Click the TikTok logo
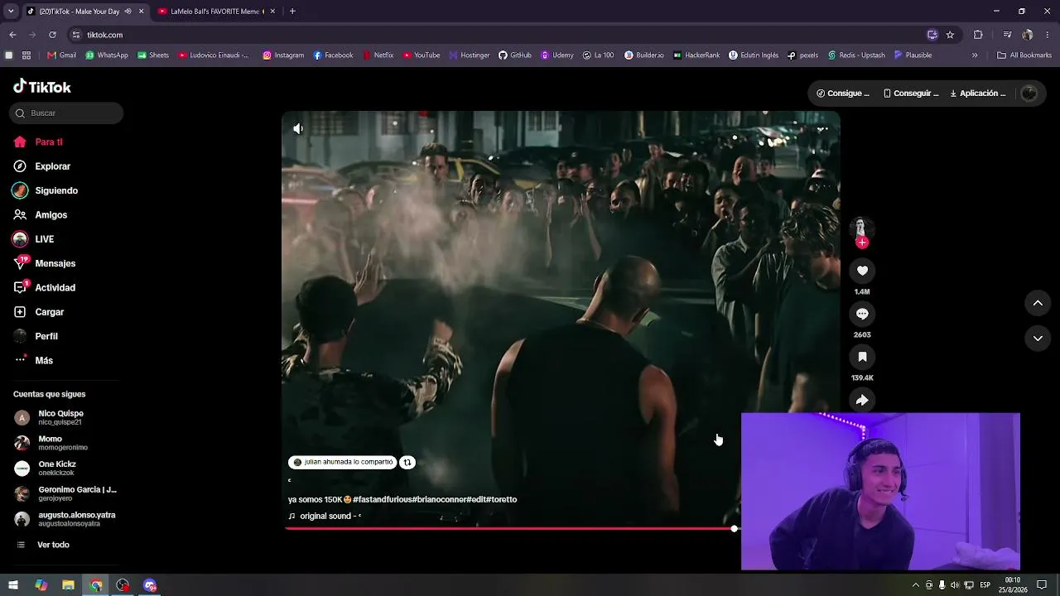1060x596 pixels. (x=42, y=87)
